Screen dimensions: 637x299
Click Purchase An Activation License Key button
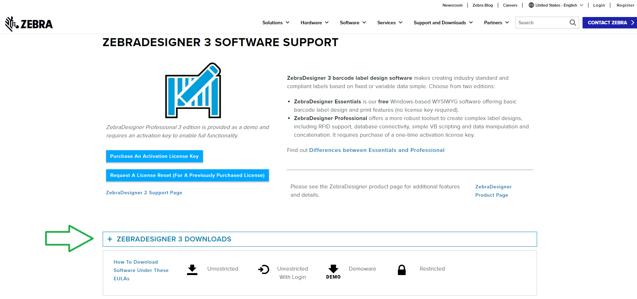point(154,156)
